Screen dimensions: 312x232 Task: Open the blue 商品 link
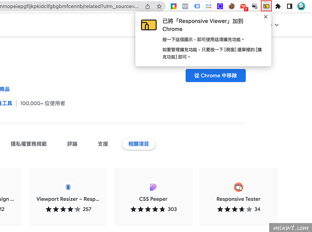(5, 89)
